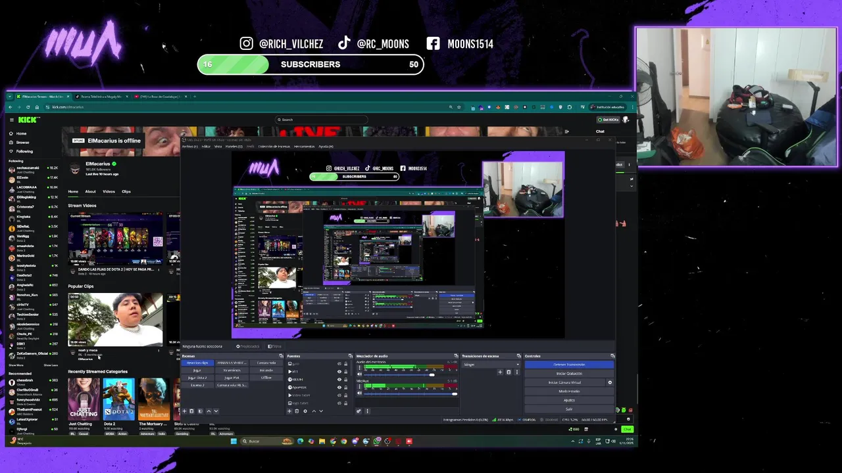Click Modo Estudio button
842x473 pixels.
point(569,391)
